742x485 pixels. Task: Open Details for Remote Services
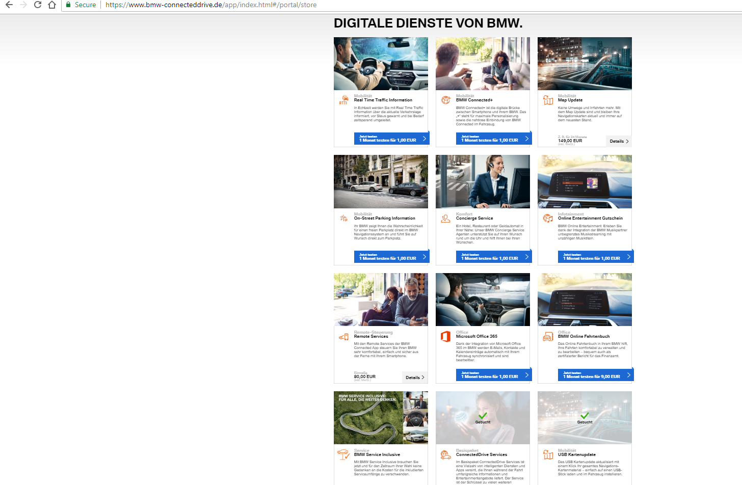(x=415, y=378)
